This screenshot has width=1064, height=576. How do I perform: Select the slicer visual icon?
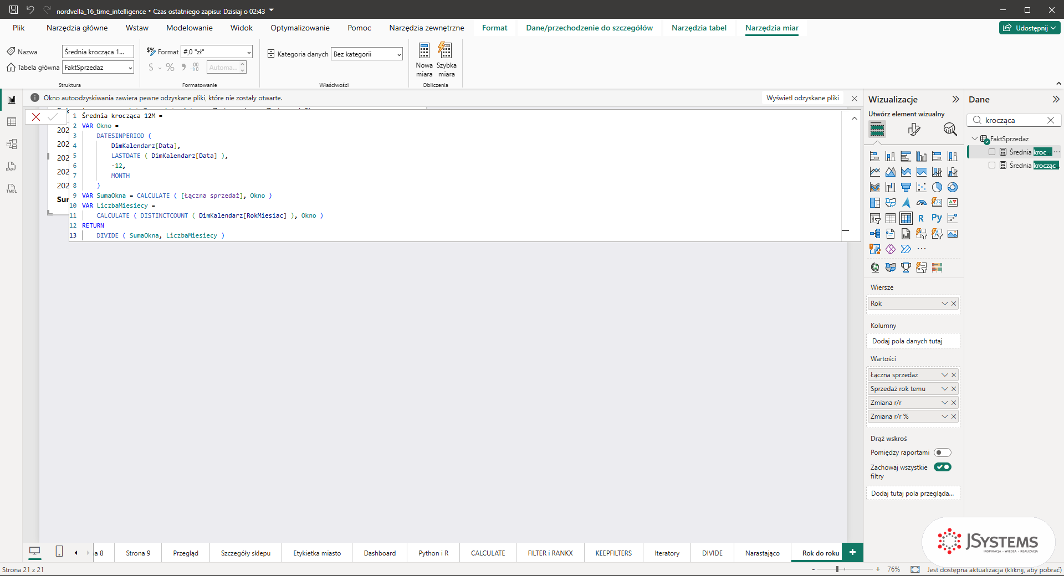(874, 218)
